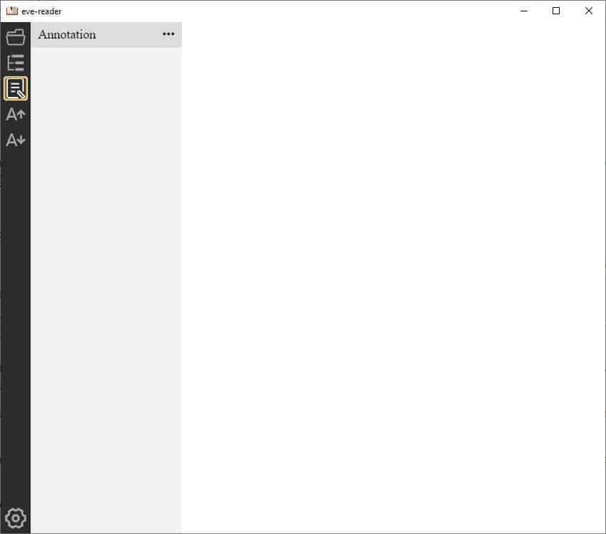Select the highlighted Annotation sidebar icon
Screen dimensions: 606x534
click(15, 88)
